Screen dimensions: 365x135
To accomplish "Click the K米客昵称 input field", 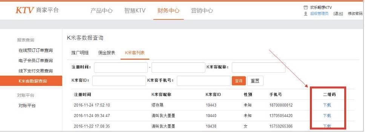I will coord(259,67).
